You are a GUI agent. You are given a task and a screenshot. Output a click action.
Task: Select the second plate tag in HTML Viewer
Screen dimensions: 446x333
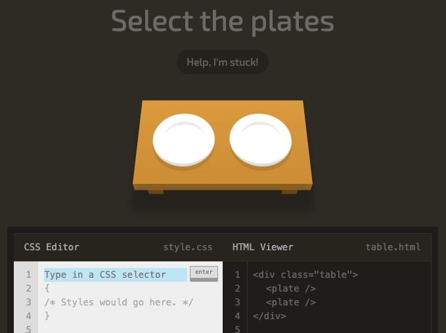pos(291,302)
